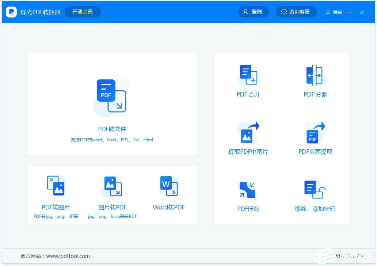
Task: Contact support via 咨询客服 button
Action: [296, 12]
